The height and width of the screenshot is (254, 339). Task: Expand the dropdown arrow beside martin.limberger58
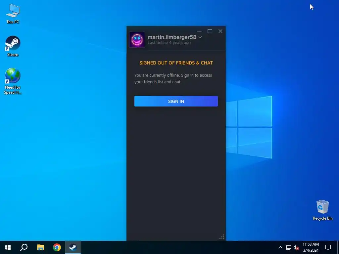(200, 37)
